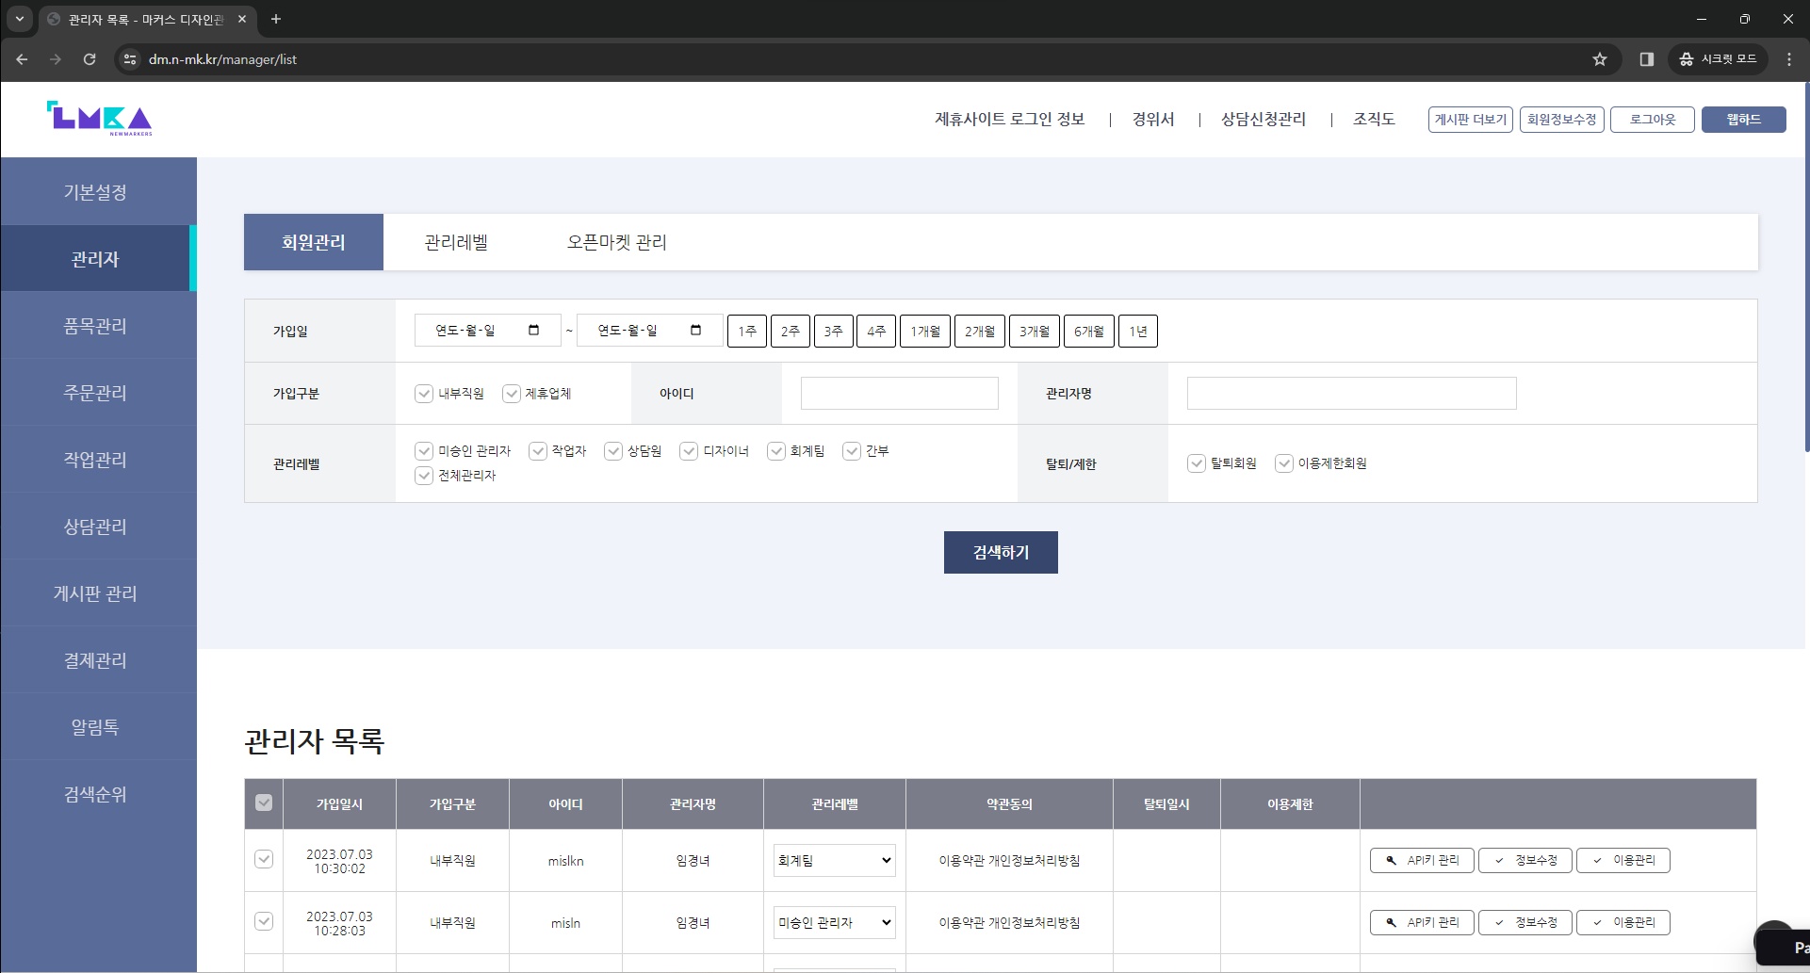Open a new browser tab
Screen dimensions: 1810x973
276,19
